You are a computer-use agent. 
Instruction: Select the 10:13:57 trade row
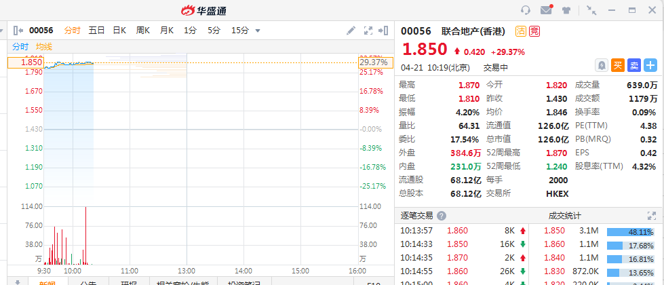pos(463,231)
